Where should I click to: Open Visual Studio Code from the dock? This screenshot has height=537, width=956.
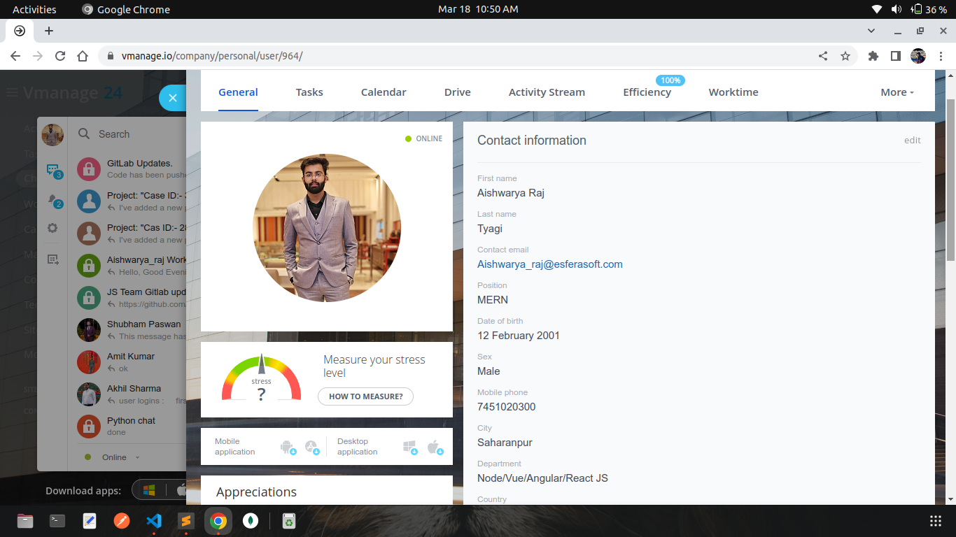click(154, 521)
